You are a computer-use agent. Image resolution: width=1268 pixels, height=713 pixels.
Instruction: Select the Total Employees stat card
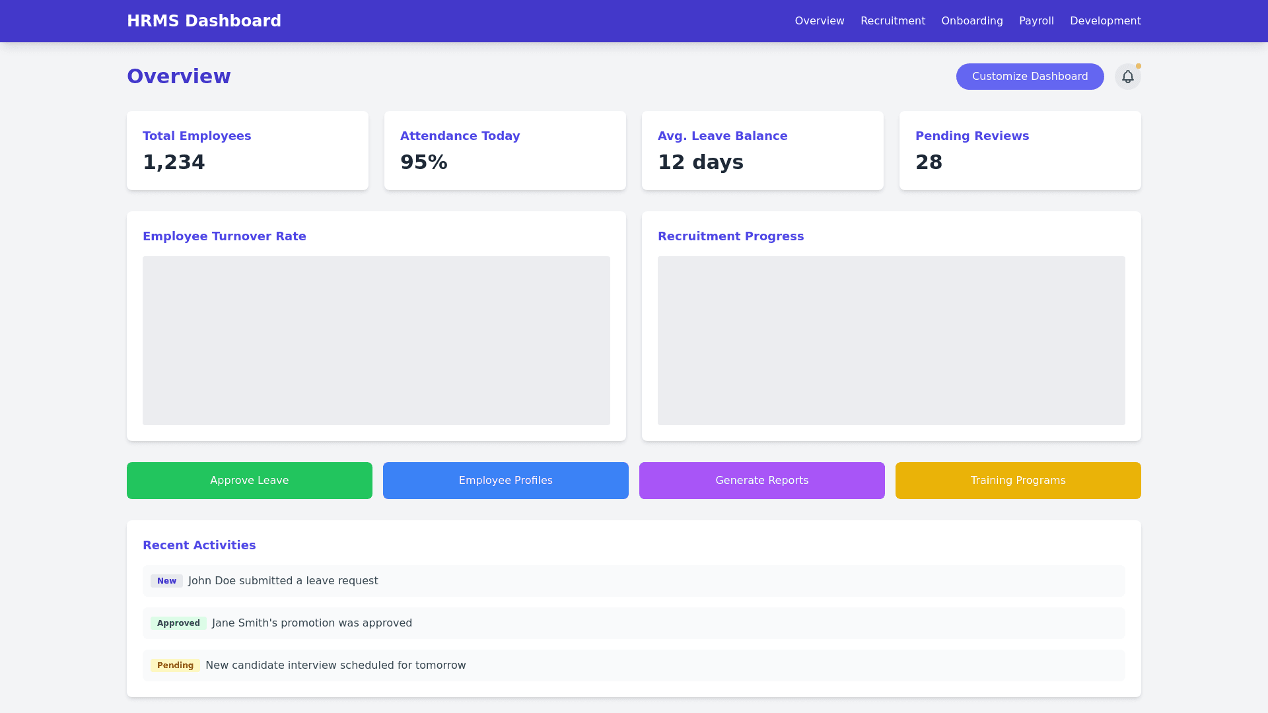tap(247, 150)
